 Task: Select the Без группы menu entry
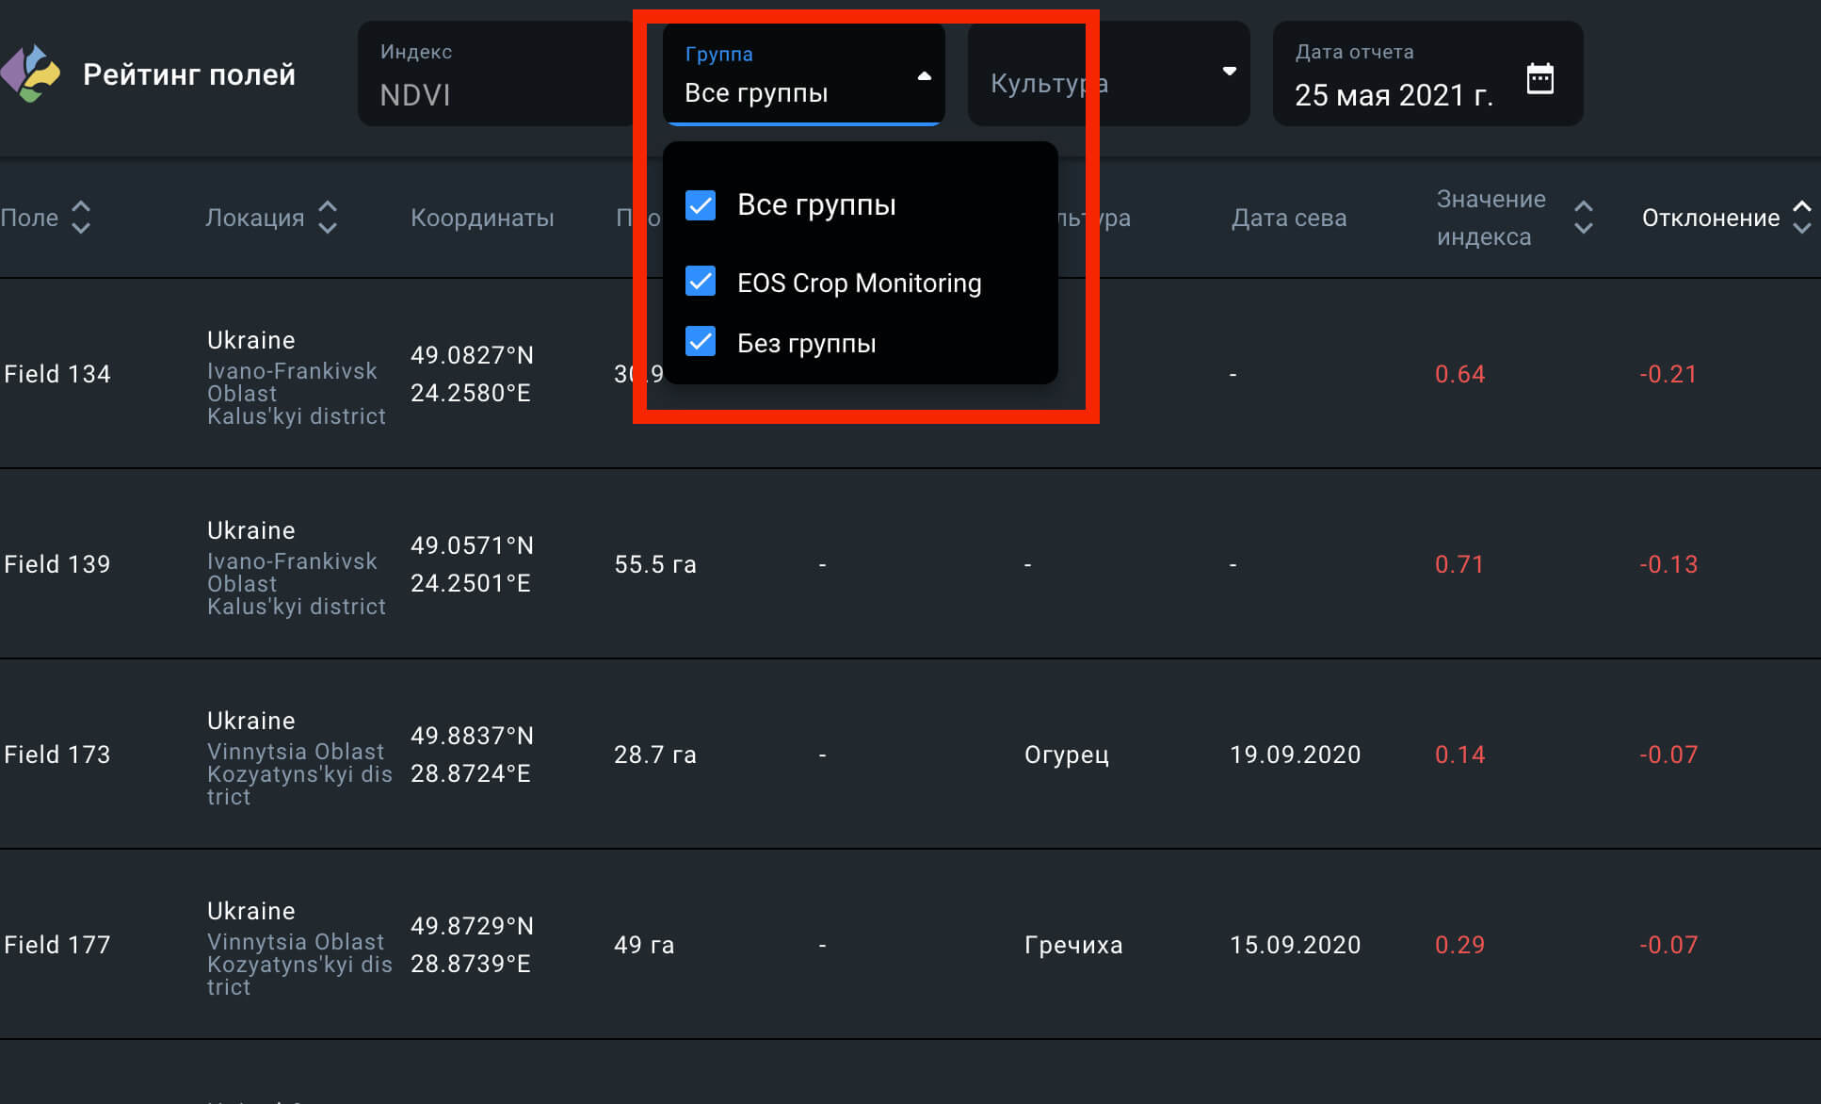click(806, 343)
